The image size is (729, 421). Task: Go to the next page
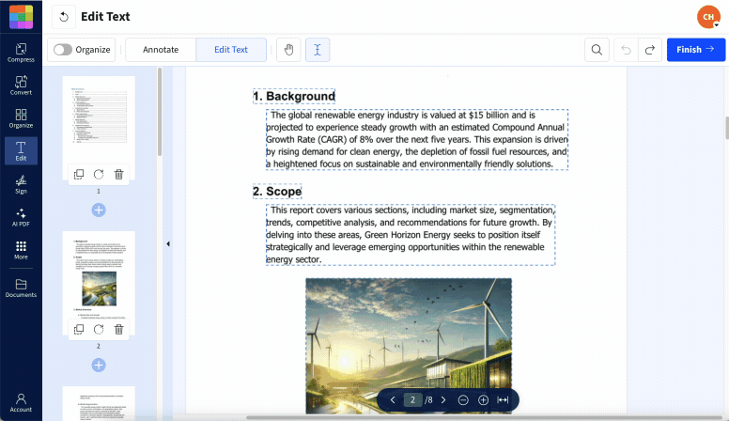443,400
